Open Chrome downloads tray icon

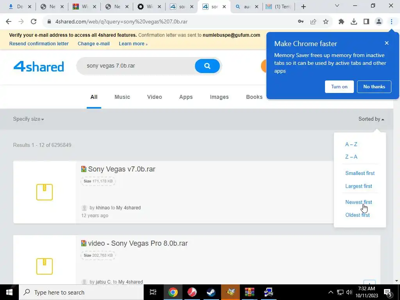tap(354, 22)
